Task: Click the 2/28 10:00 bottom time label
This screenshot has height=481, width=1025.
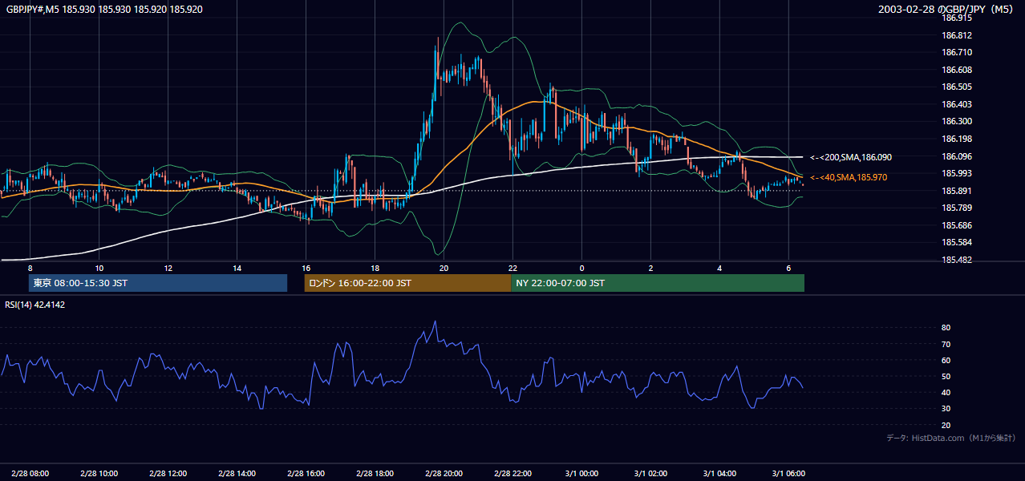Action: [x=99, y=474]
